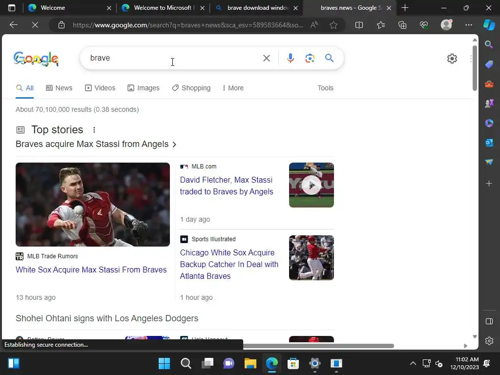Expand the More search filters
500x375 pixels.
233,88
